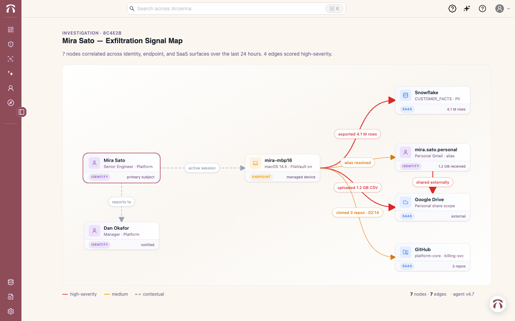The height and width of the screenshot is (321, 515).
Task: Click the 'notified' status on Dan Okafor
Action: (x=148, y=245)
